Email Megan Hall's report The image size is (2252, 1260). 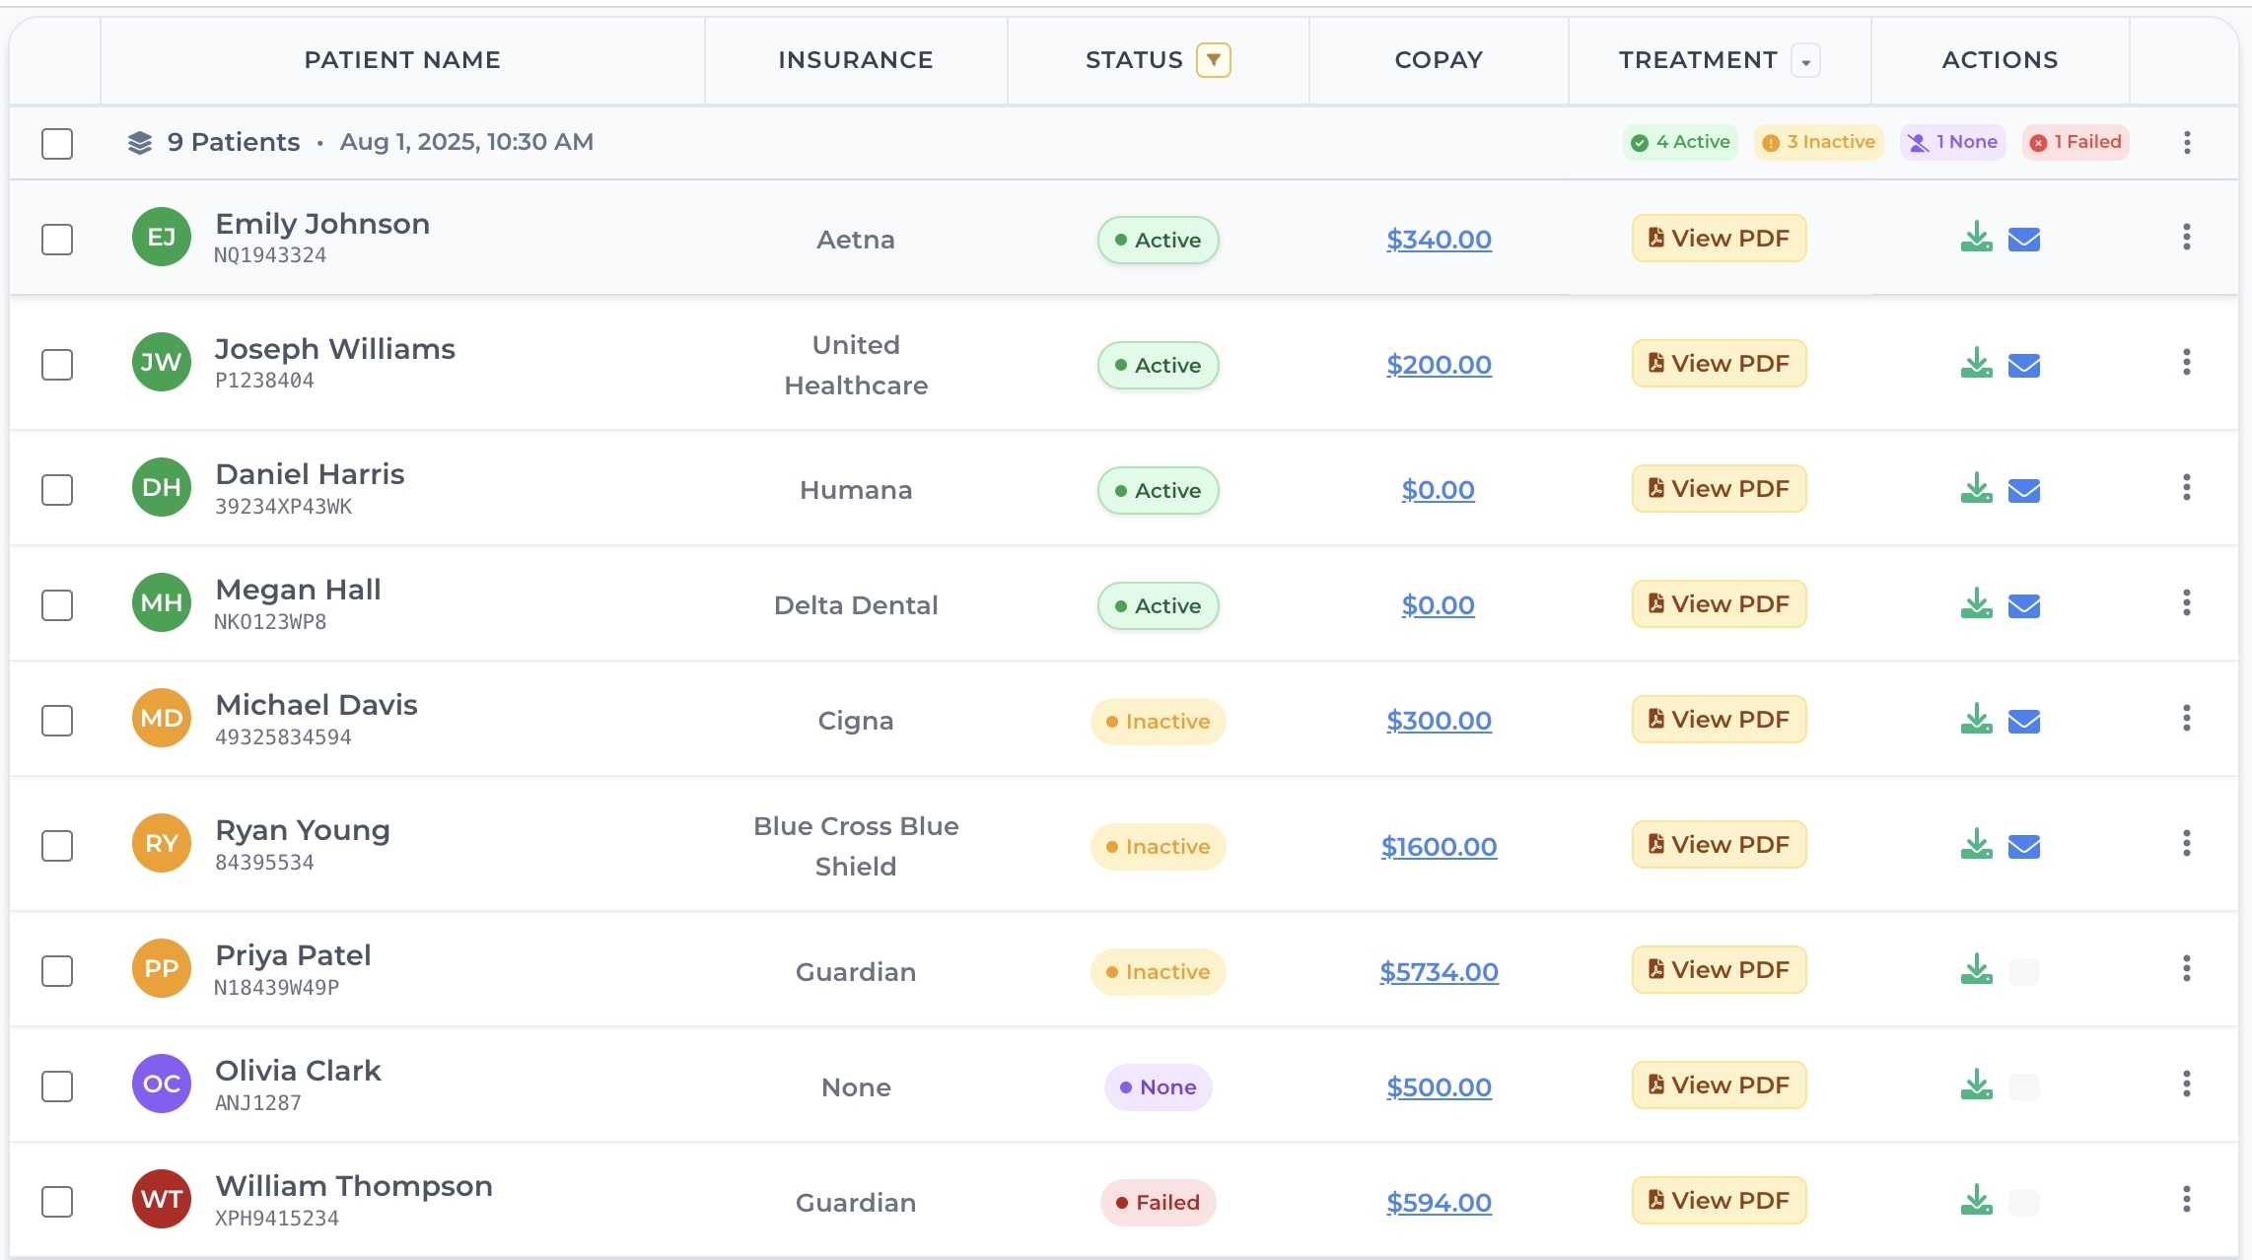point(2024,604)
